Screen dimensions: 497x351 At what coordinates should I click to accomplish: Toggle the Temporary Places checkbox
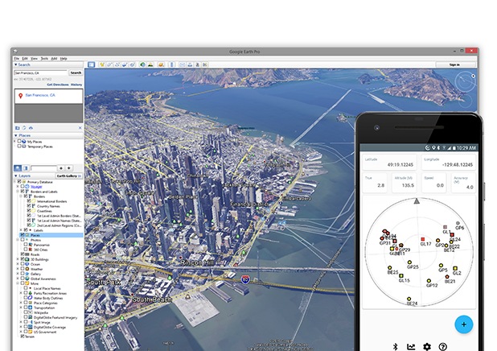(19, 147)
